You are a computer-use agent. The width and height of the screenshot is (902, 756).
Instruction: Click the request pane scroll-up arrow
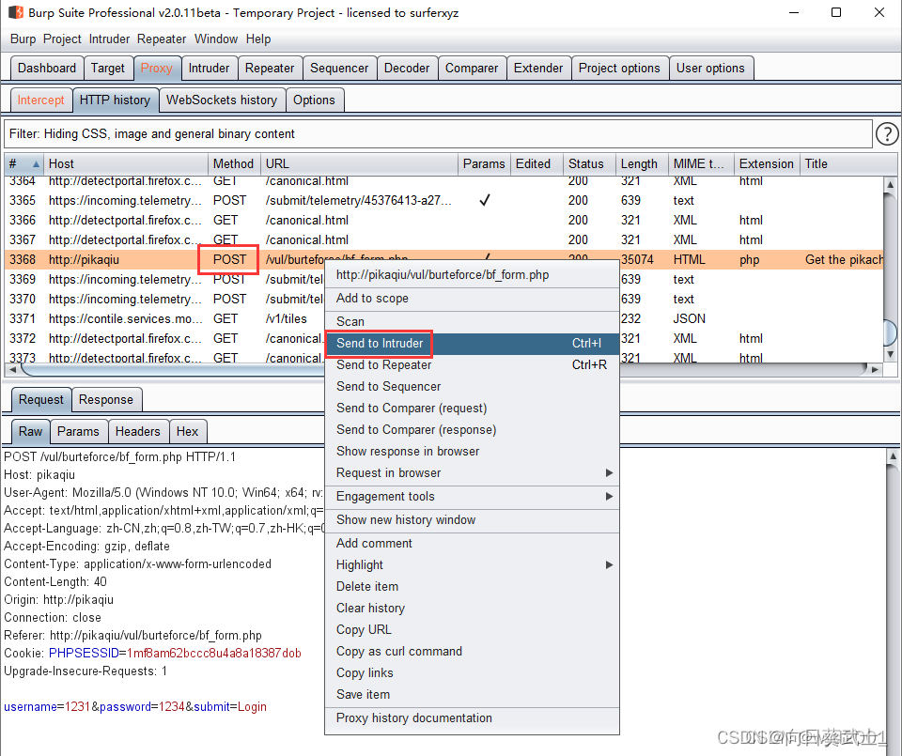(x=893, y=455)
